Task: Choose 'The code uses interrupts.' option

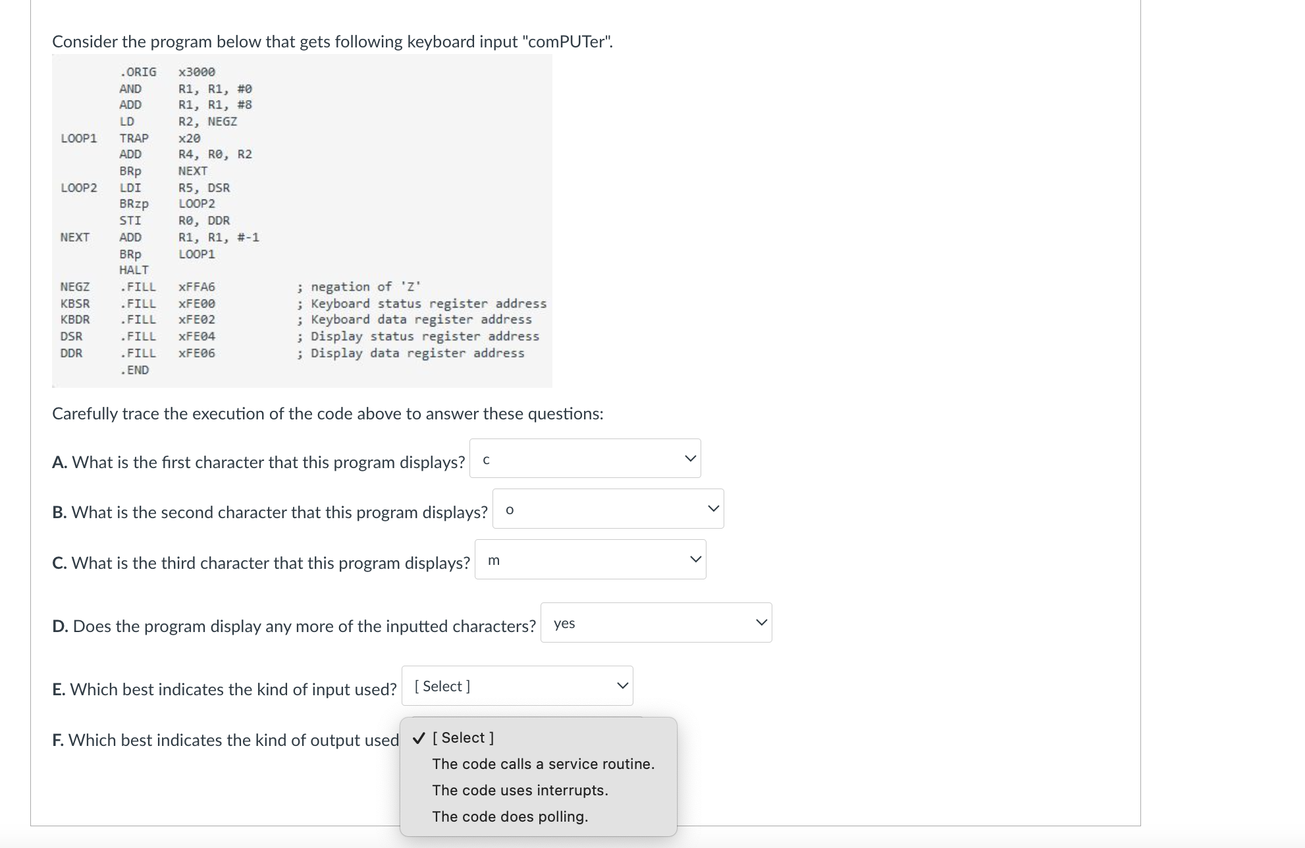Action: point(519,790)
